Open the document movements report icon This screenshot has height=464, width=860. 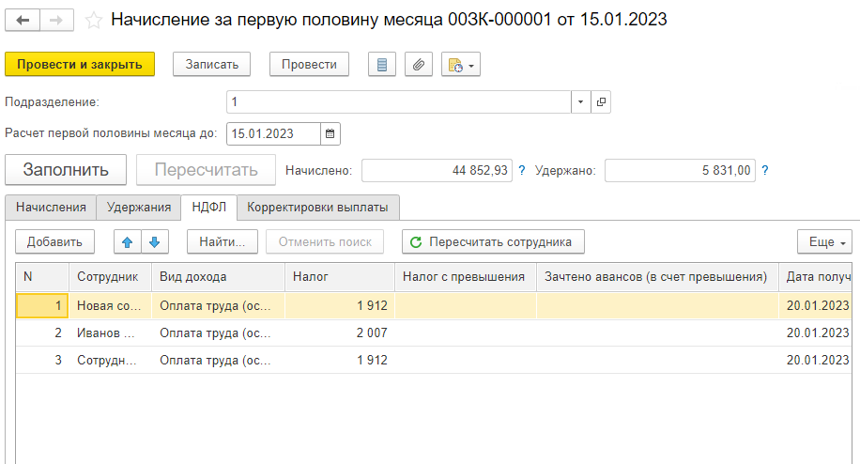pos(381,65)
